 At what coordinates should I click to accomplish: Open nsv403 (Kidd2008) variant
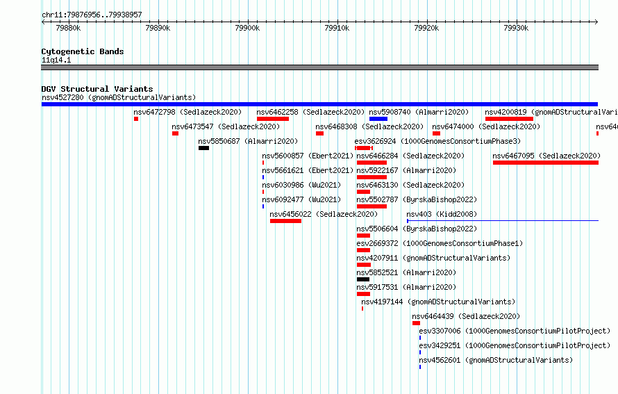[442, 214]
